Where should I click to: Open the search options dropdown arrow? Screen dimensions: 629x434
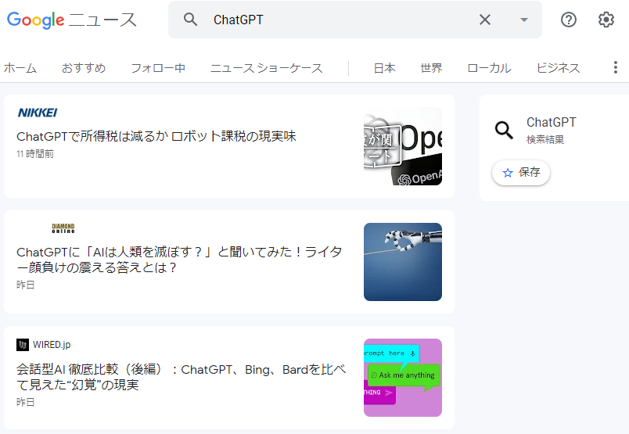click(x=524, y=20)
